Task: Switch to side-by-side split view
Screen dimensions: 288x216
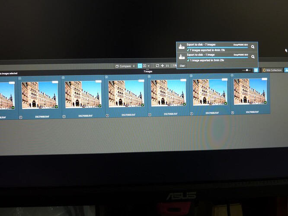Action: [x=145, y=66]
